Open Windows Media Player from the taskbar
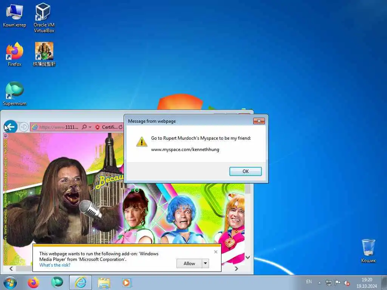This screenshot has height=290, width=387. tap(127, 282)
